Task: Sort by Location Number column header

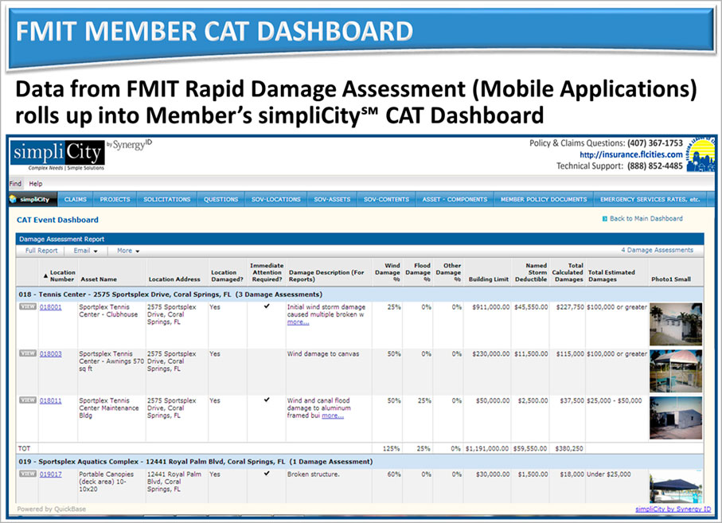Action: point(59,275)
